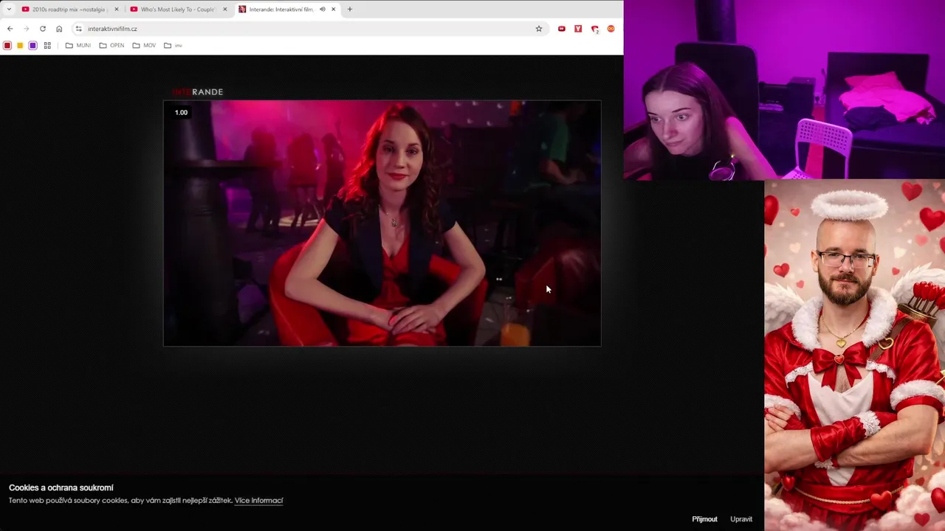Accept cookies with Přijmout
This screenshot has height=531, width=945.
point(704,519)
